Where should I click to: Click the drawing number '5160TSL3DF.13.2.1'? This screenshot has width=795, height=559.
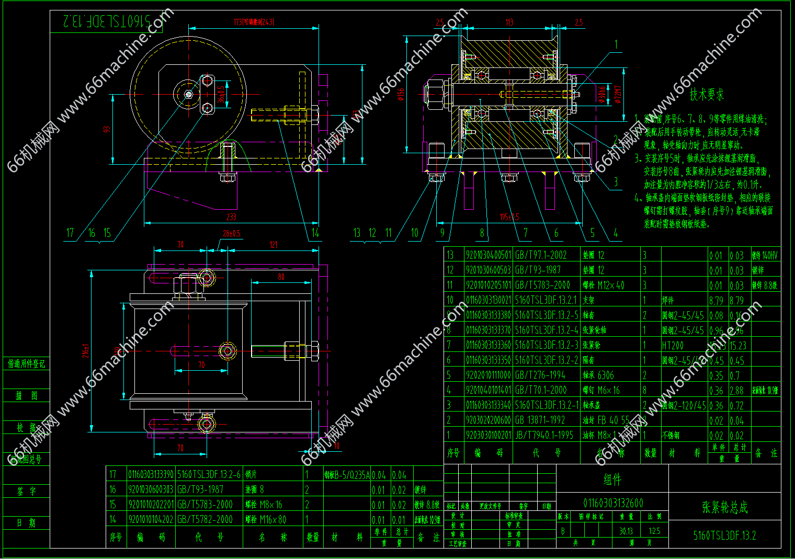(546, 300)
